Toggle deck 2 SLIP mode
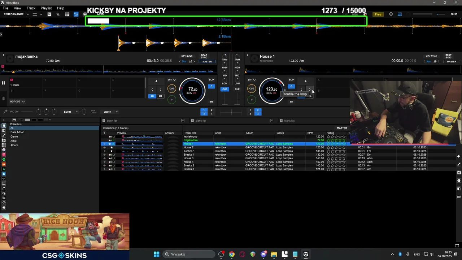This screenshot has height=260, width=462. point(291,80)
